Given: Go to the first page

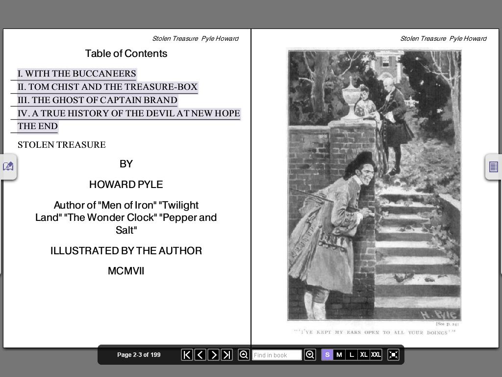Looking at the screenshot, I should 187,355.
